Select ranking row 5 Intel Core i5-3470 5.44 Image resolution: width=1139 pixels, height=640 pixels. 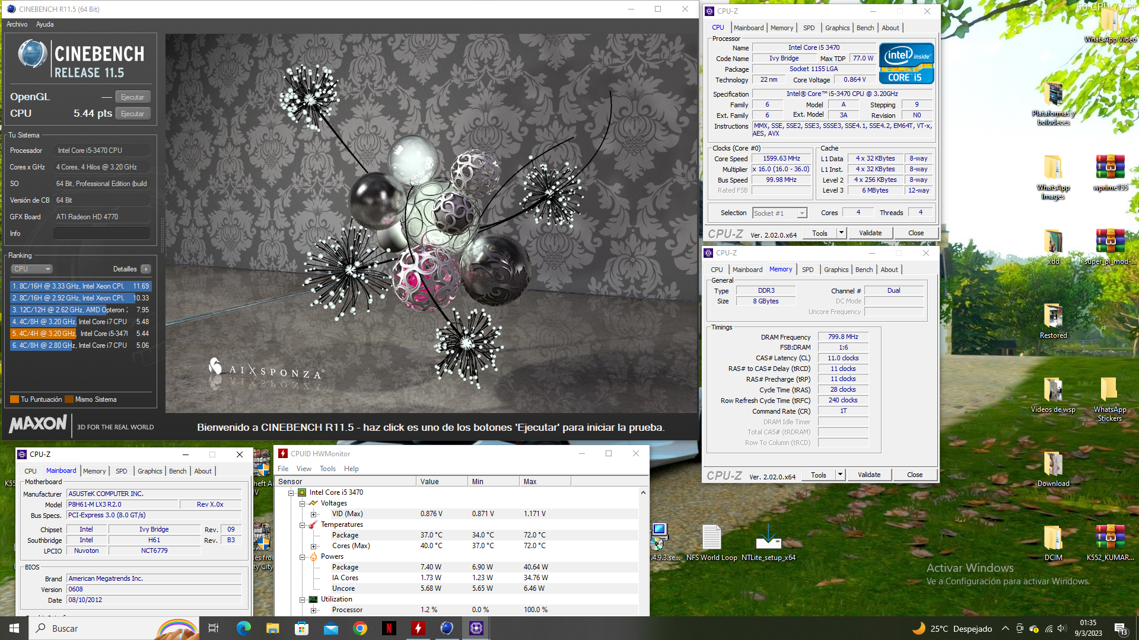pos(81,334)
